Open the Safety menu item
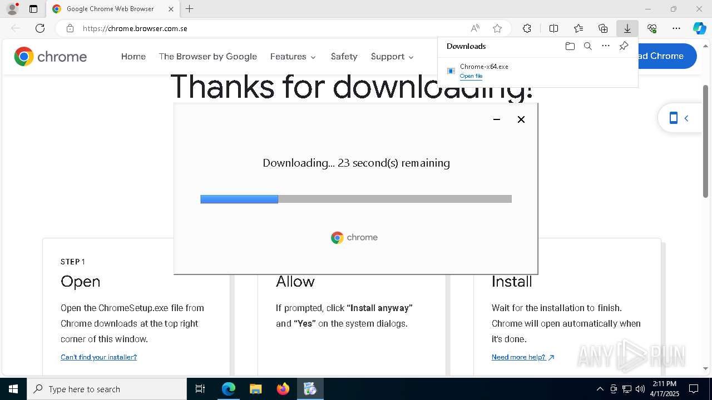Image resolution: width=712 pixels, height=400 pixels. pos(344,57)
